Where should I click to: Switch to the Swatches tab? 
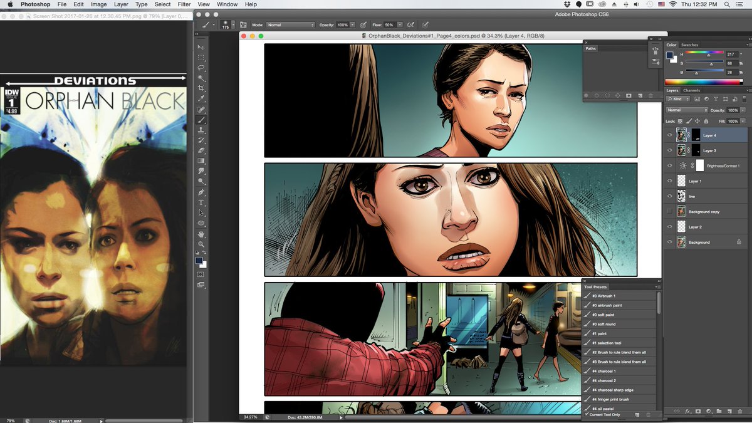689,45
